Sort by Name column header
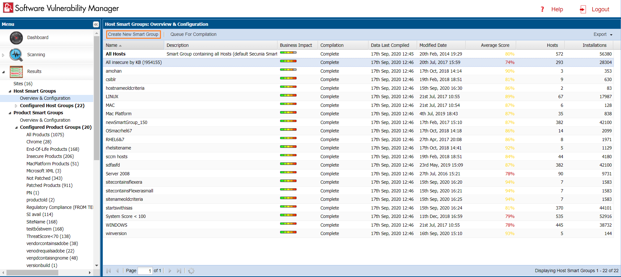621x277 pixels. [133, 45]
